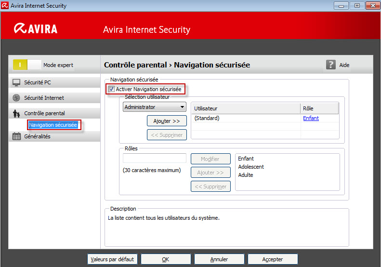Click the Avira umbrella icon in the title bar

[5, 5]
